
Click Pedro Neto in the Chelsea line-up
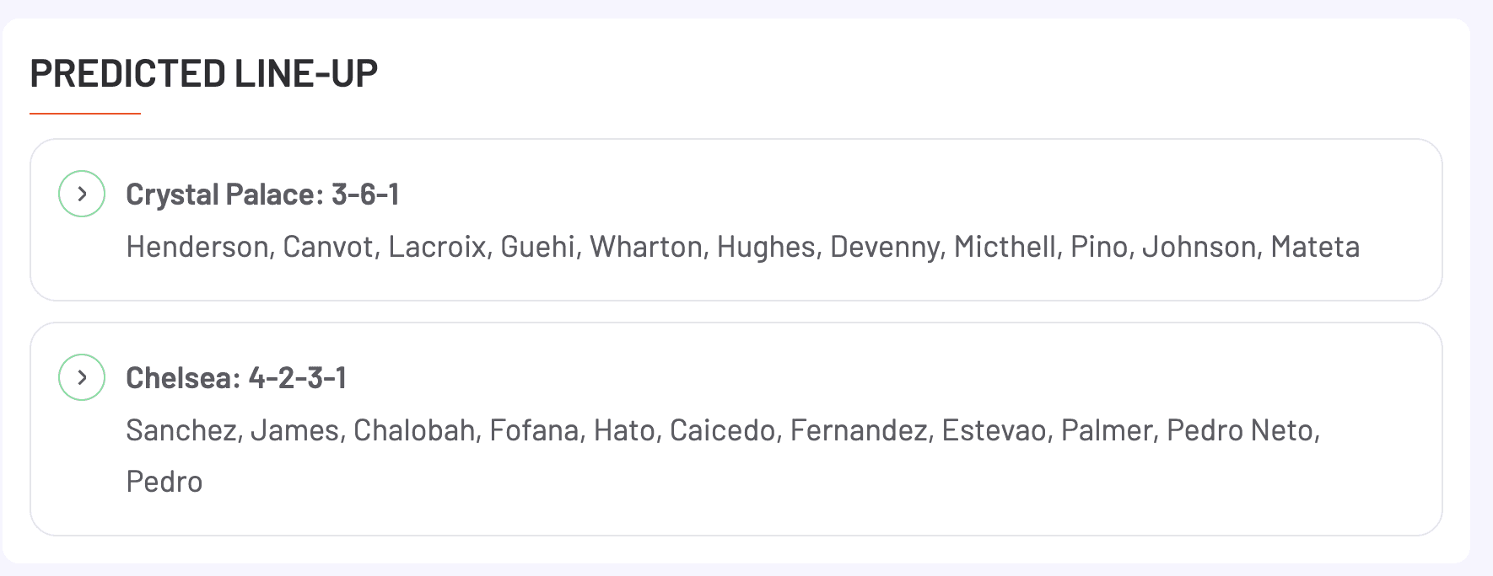(x=1240, y=430)
